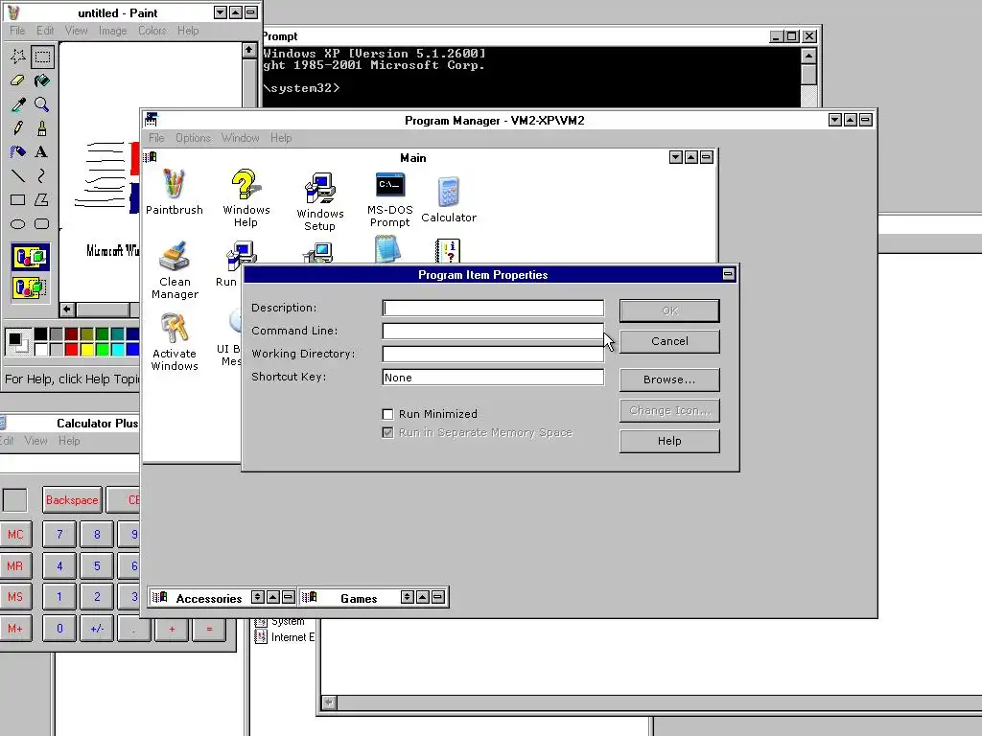Open the Image menu in Paint
Viewport: 982px width, 736px height.
[113, 31]
